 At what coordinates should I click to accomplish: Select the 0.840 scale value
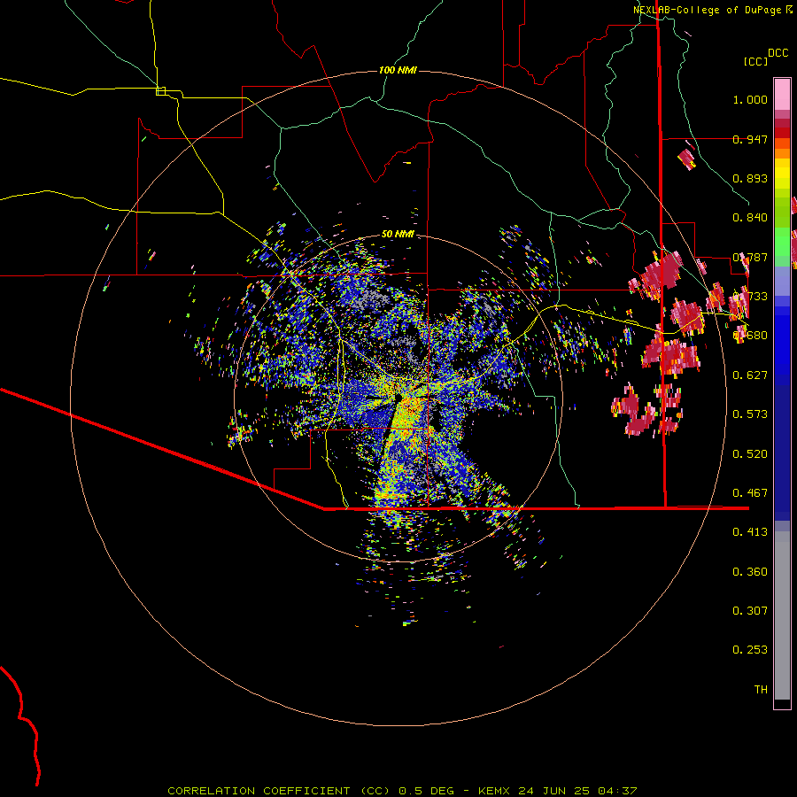750,218
